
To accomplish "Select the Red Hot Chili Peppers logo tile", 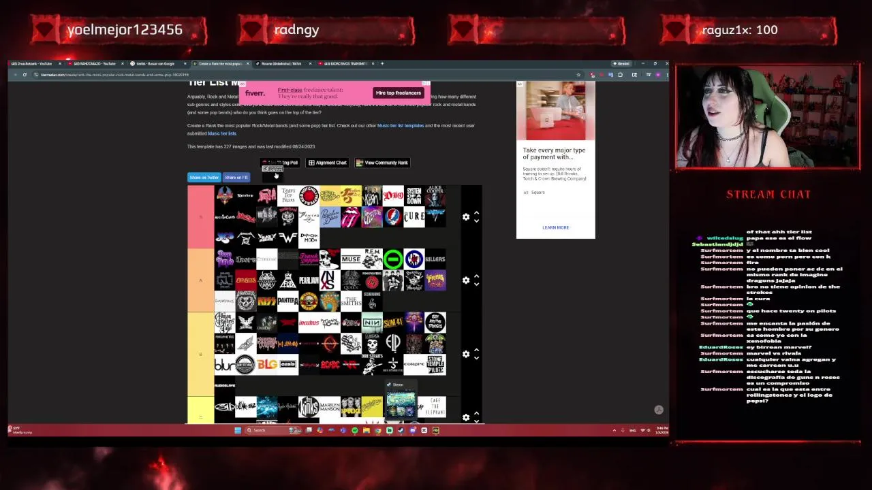I will (309, 196).
